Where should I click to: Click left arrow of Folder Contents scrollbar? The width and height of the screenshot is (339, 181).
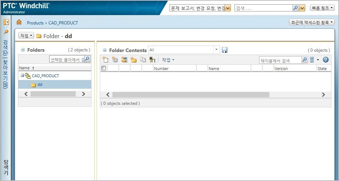pyautogui.click(x=108, y=94)
